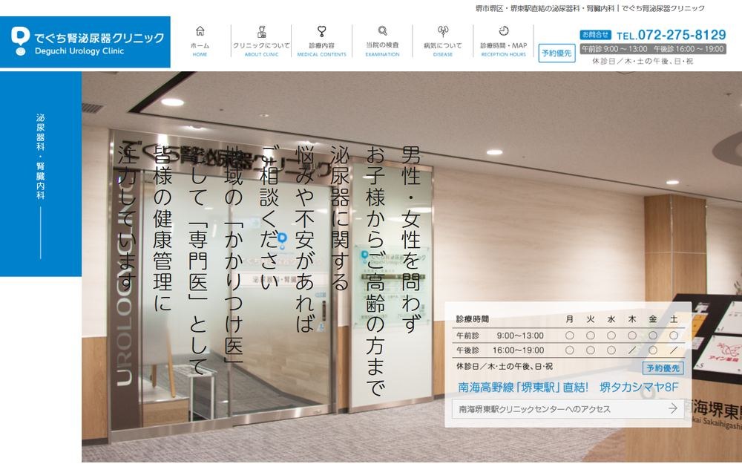Click the arrow icon in the access link
This screenshot has width=742, height=464.
(x=672, y=408)
